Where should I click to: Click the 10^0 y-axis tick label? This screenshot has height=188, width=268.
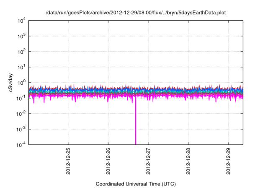22,83
